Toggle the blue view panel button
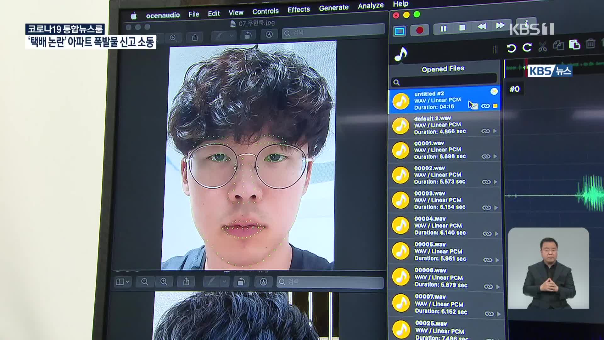Screen dimensions: 604x340 coord(400,31)
